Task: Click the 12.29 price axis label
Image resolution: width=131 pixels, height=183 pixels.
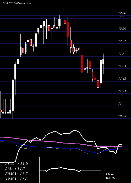Action: tap(122, 28)
